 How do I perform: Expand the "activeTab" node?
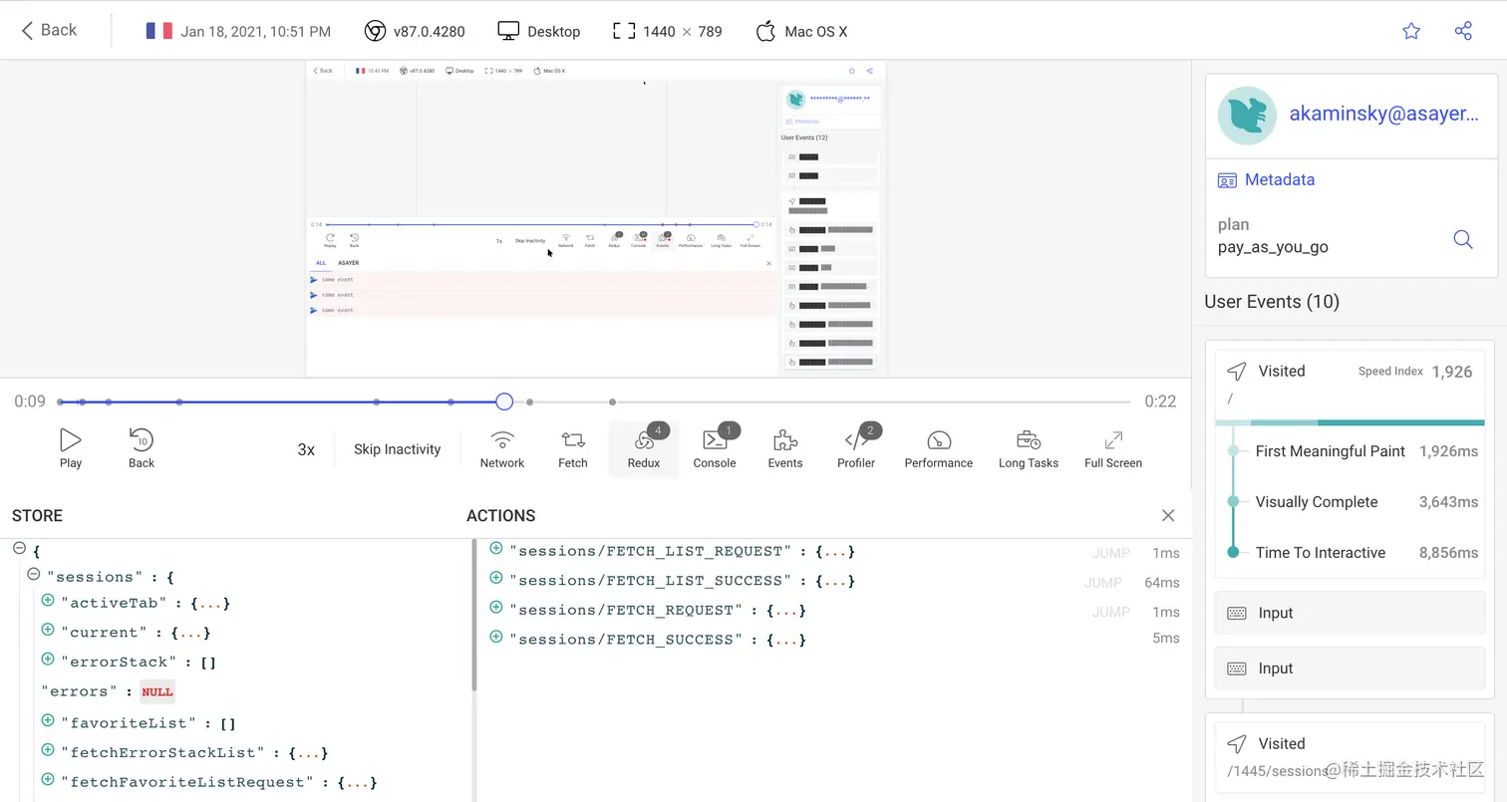click(x=47, y=601)
